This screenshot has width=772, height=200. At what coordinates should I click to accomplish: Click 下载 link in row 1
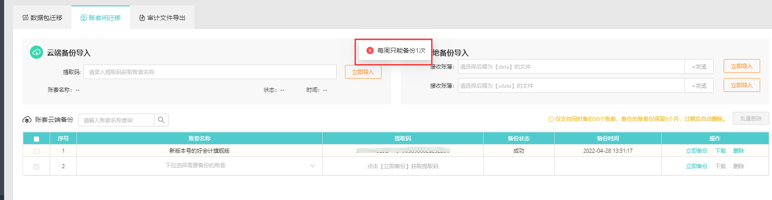tap(720, 151)
